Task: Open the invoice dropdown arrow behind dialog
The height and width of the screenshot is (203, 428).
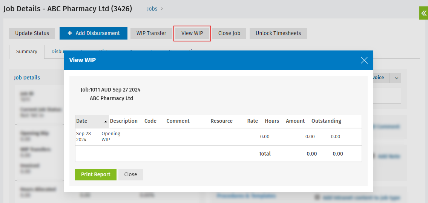Action: 396,78
